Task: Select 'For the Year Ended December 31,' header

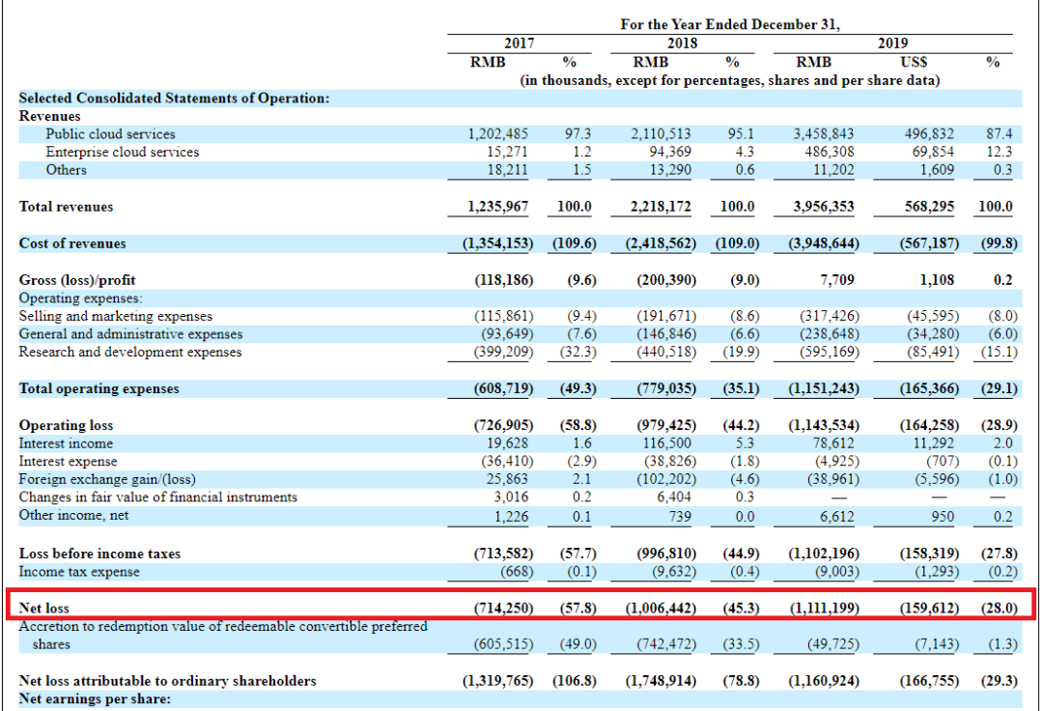Action: 730,24
